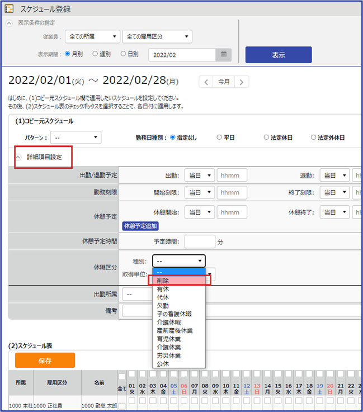Open the calendar picker icon
Image resolution: width=363 pixels, height=412 pixels.
coord(224,55)
